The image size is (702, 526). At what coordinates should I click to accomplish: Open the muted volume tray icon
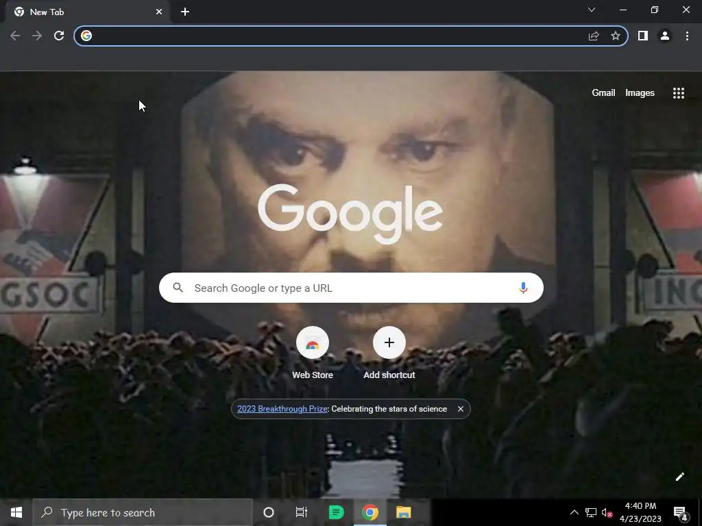[x=607, y=512]
